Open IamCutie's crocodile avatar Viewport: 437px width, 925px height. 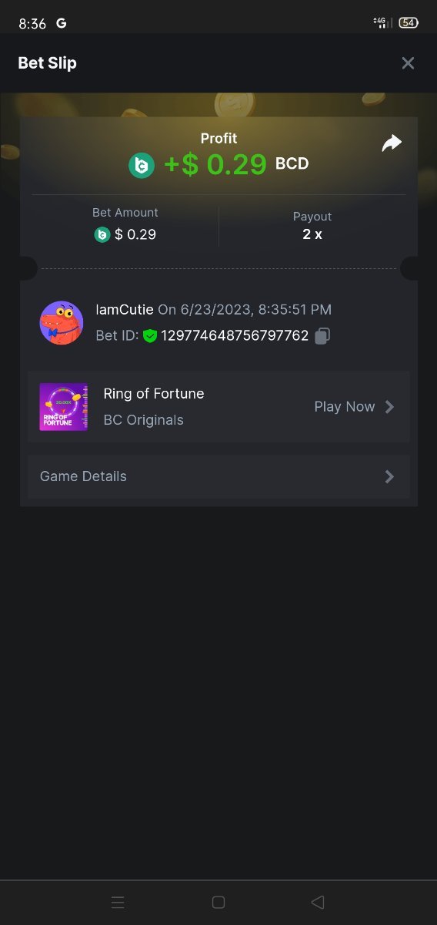pyautogui.click(x=62, y=323)
